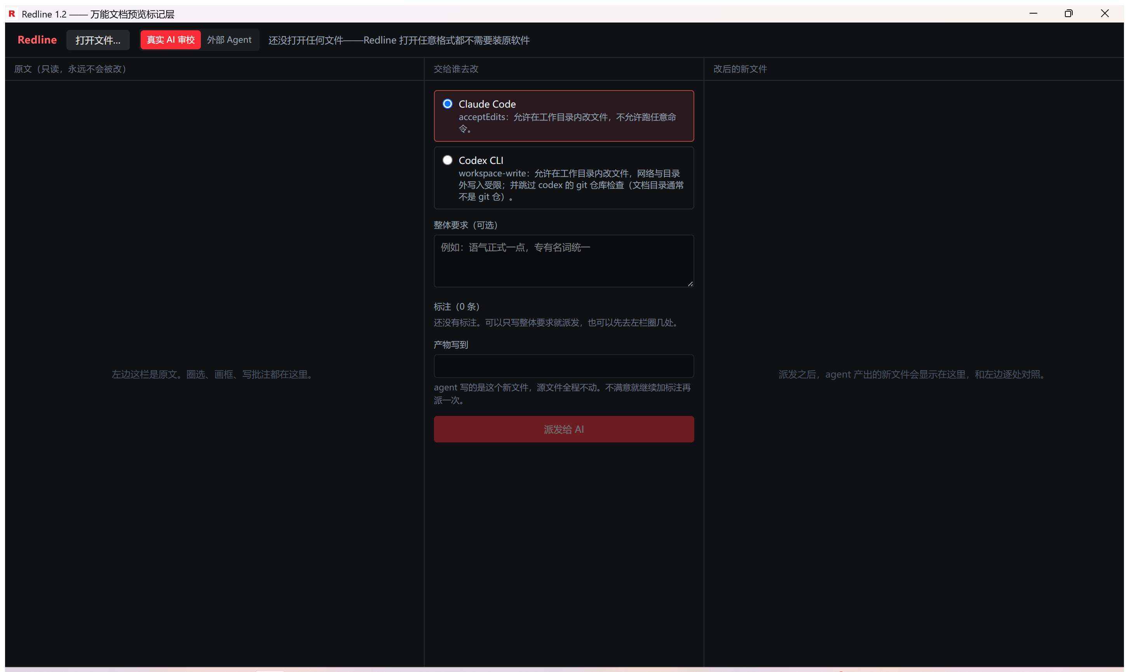This screenshot has height=672, width=1129.
Task: Grab the textarea resize handle corner
Action: pos(690,284)
